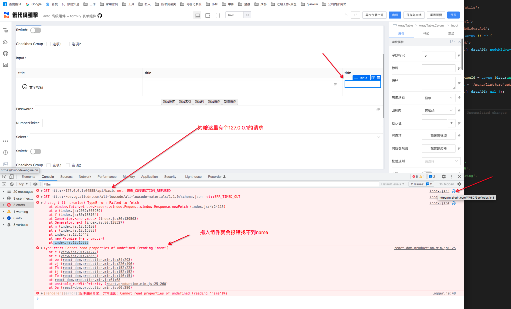Click the 添加列 button

pyautogui.click(x=199, y=102)
